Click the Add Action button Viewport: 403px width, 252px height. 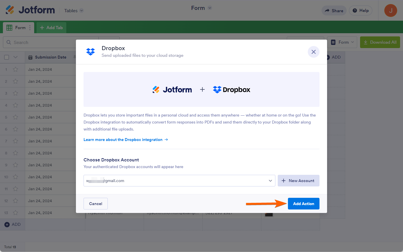pyautogui.click(x=304, y=204)
